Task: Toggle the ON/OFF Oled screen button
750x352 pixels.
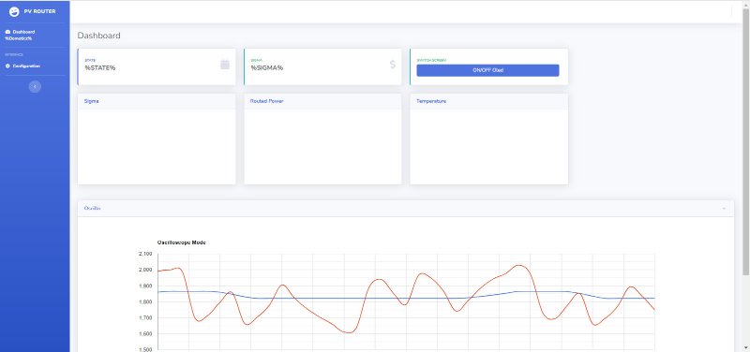Action: (x=487, y=70)
